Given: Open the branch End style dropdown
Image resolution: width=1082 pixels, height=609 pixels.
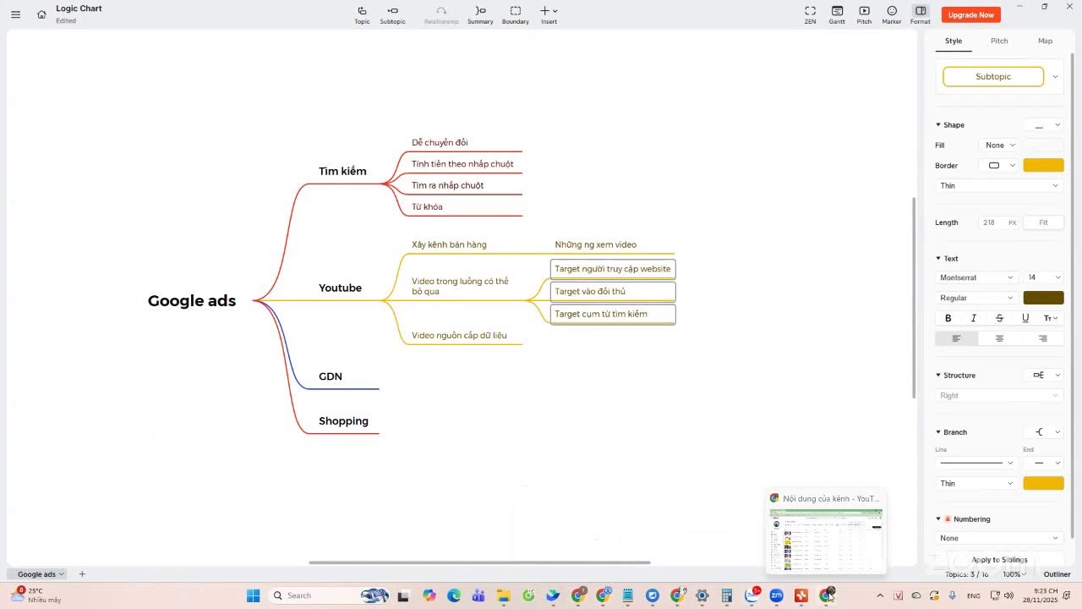Looking at the screenshot, I should (1044, 463).
